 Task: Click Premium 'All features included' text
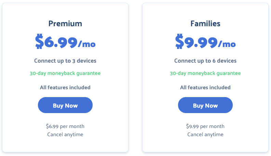(x=65, y=88)
